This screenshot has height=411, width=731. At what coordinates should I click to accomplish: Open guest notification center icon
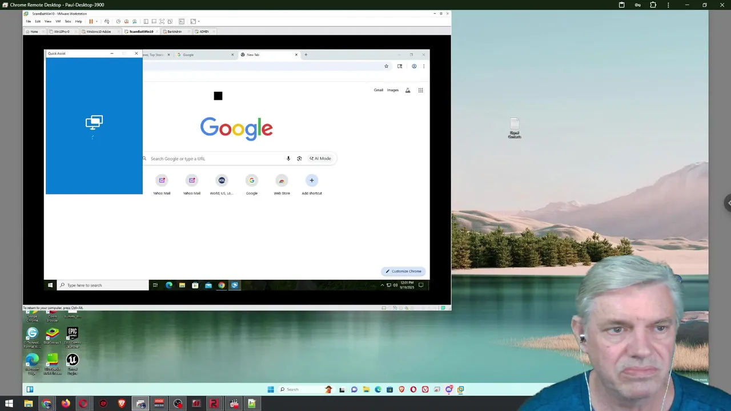point(421,285)
